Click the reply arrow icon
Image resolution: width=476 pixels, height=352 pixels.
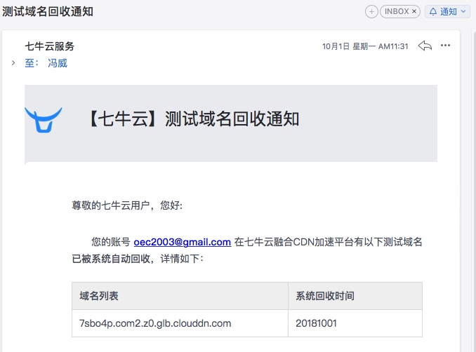pyautogui.click(x=425, y=46)
